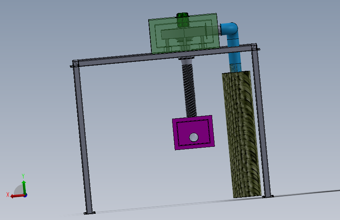The height and width of the screenshot is (220, 340).
Task: Select the left leg base foot plate
Action: (89, 213)
